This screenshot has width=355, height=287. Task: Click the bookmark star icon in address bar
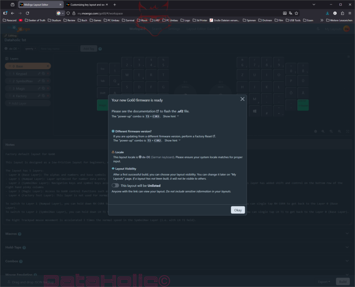click(297, 13)
